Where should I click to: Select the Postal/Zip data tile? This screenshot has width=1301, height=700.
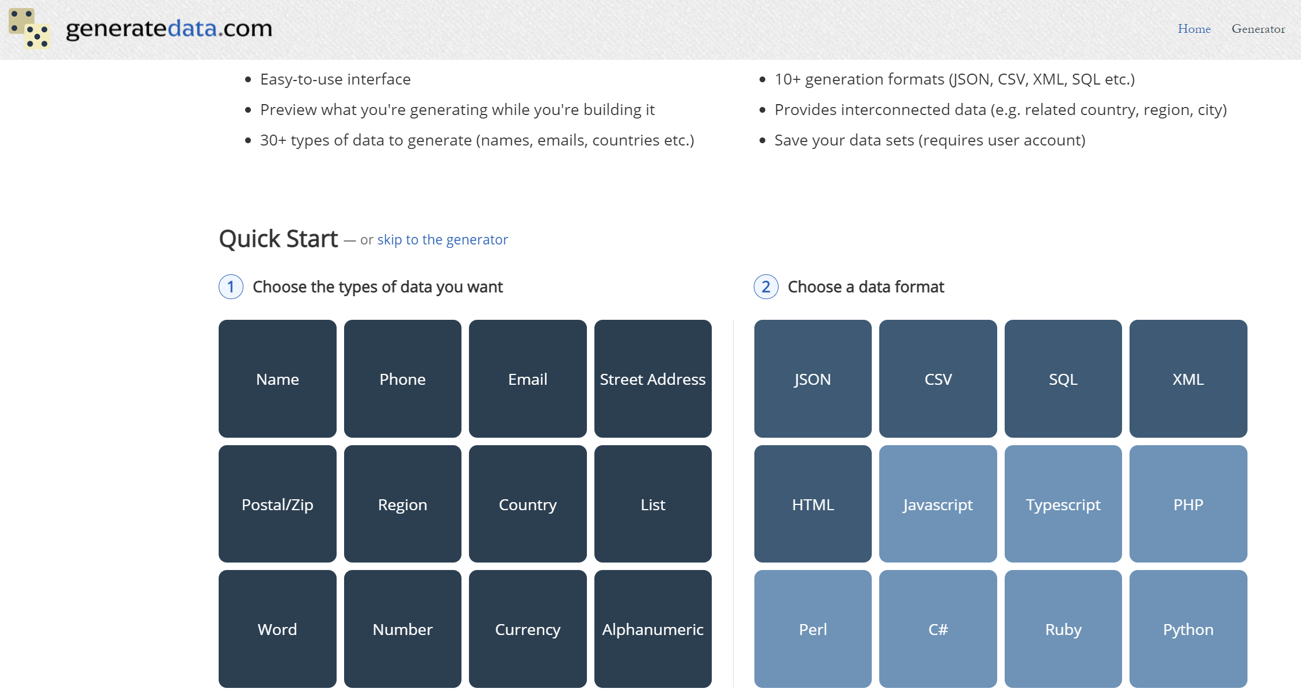point(277,504)
